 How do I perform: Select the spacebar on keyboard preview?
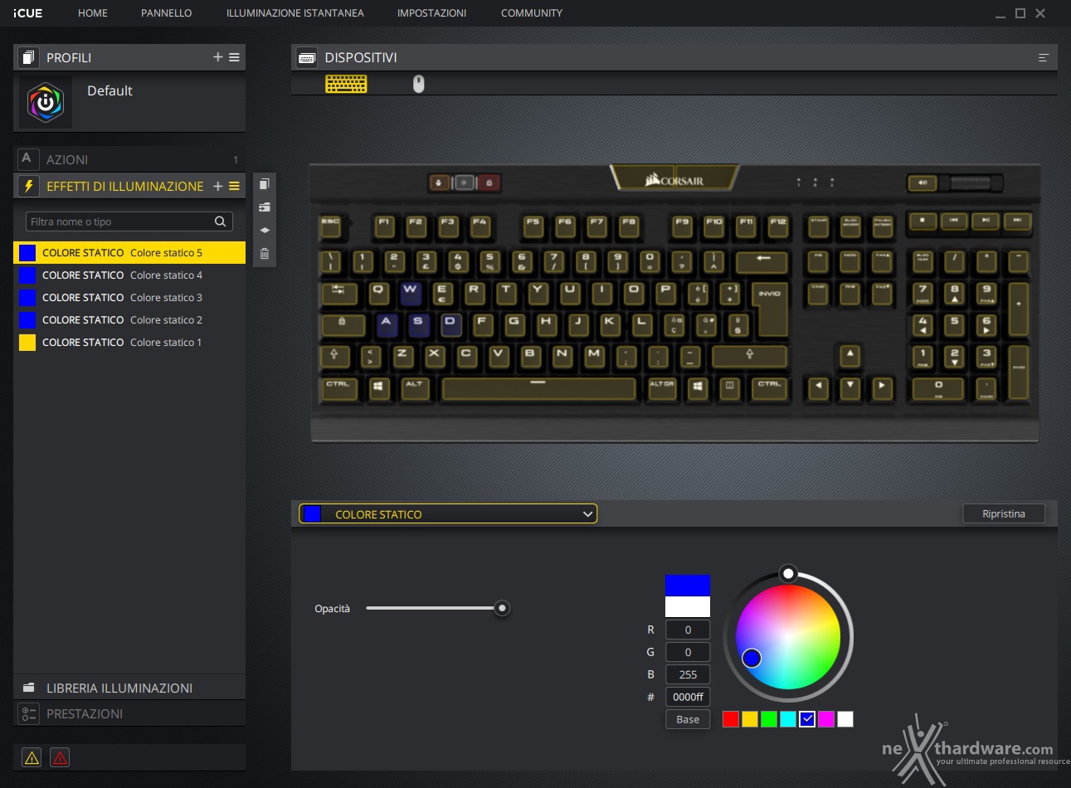[x=538, y=387]
